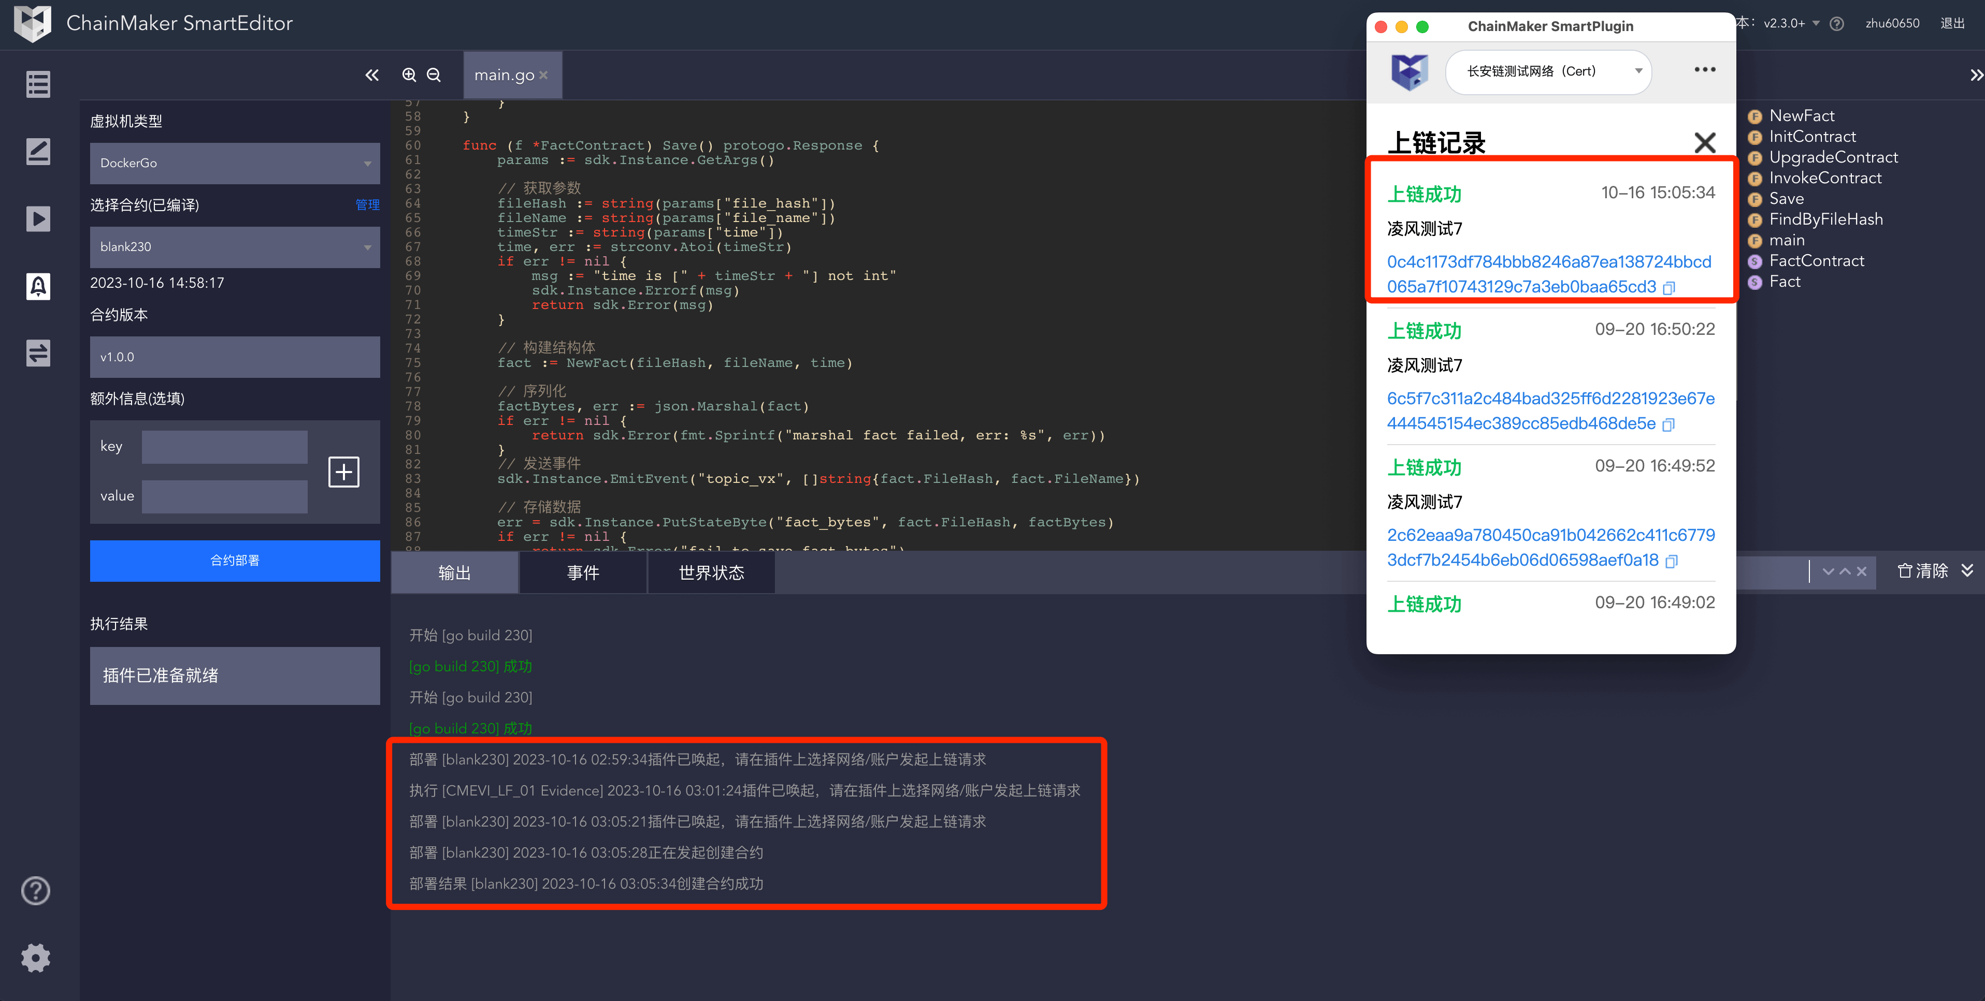
Task: Click the contract invoke swap-arrows icon
Action: 38,352
